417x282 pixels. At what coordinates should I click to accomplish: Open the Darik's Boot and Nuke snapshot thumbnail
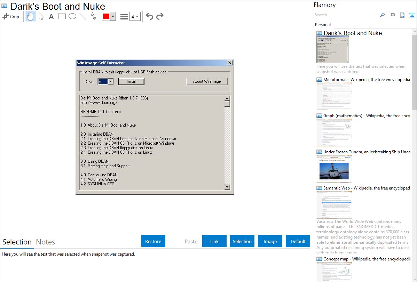pyautogui.click(x=332, y=50)
